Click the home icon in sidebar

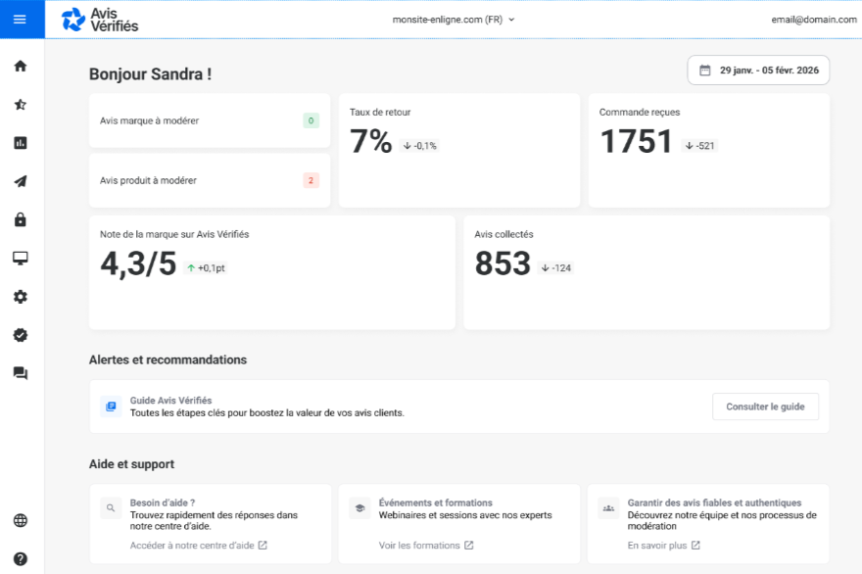[x=20, y=66]
